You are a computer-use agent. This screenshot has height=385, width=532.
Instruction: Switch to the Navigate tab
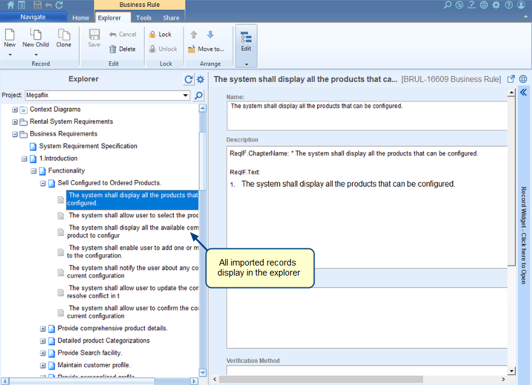tap(33, 17)
